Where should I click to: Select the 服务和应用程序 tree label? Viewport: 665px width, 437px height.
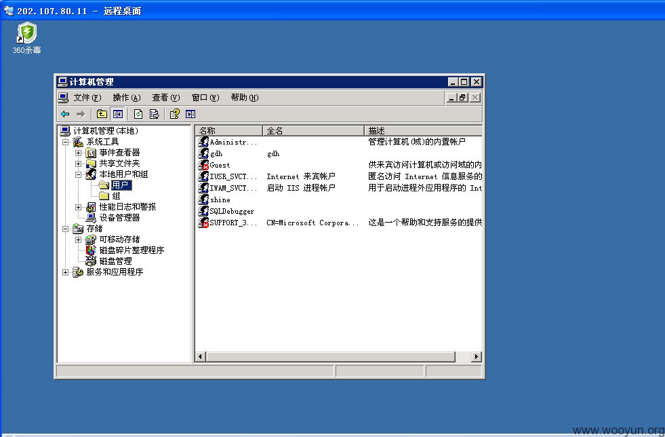(115, 272)
